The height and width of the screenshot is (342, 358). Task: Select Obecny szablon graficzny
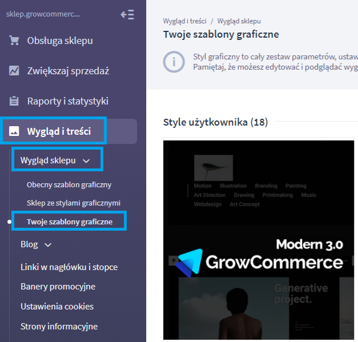pos(69,184)
